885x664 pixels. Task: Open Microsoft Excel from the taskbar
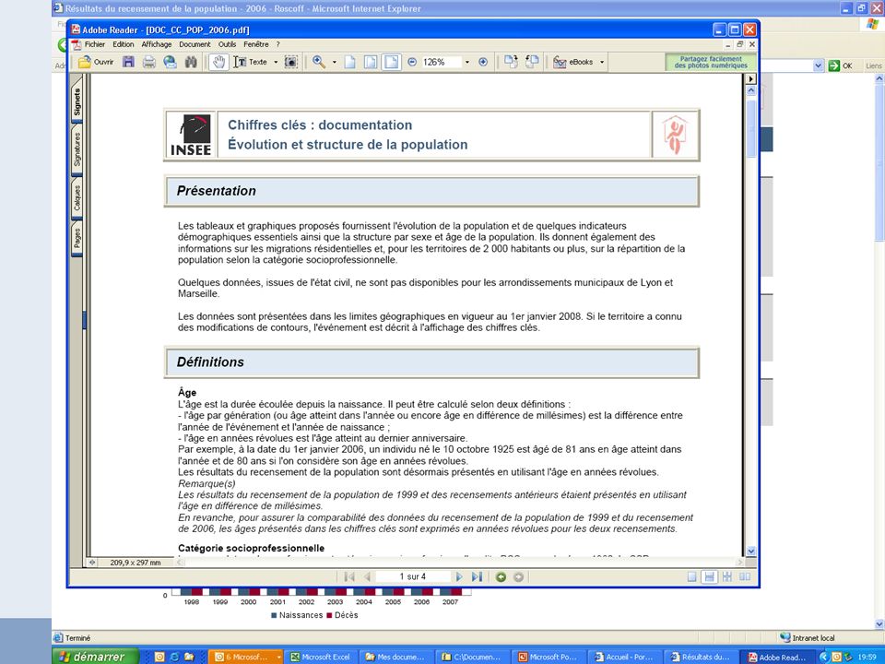(x=321, y=657)
